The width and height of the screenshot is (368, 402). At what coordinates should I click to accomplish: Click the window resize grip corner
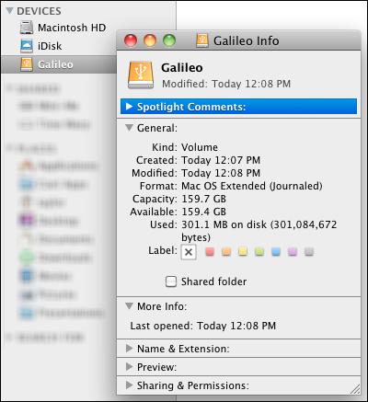pyautogui.click(x=355, y=389)
